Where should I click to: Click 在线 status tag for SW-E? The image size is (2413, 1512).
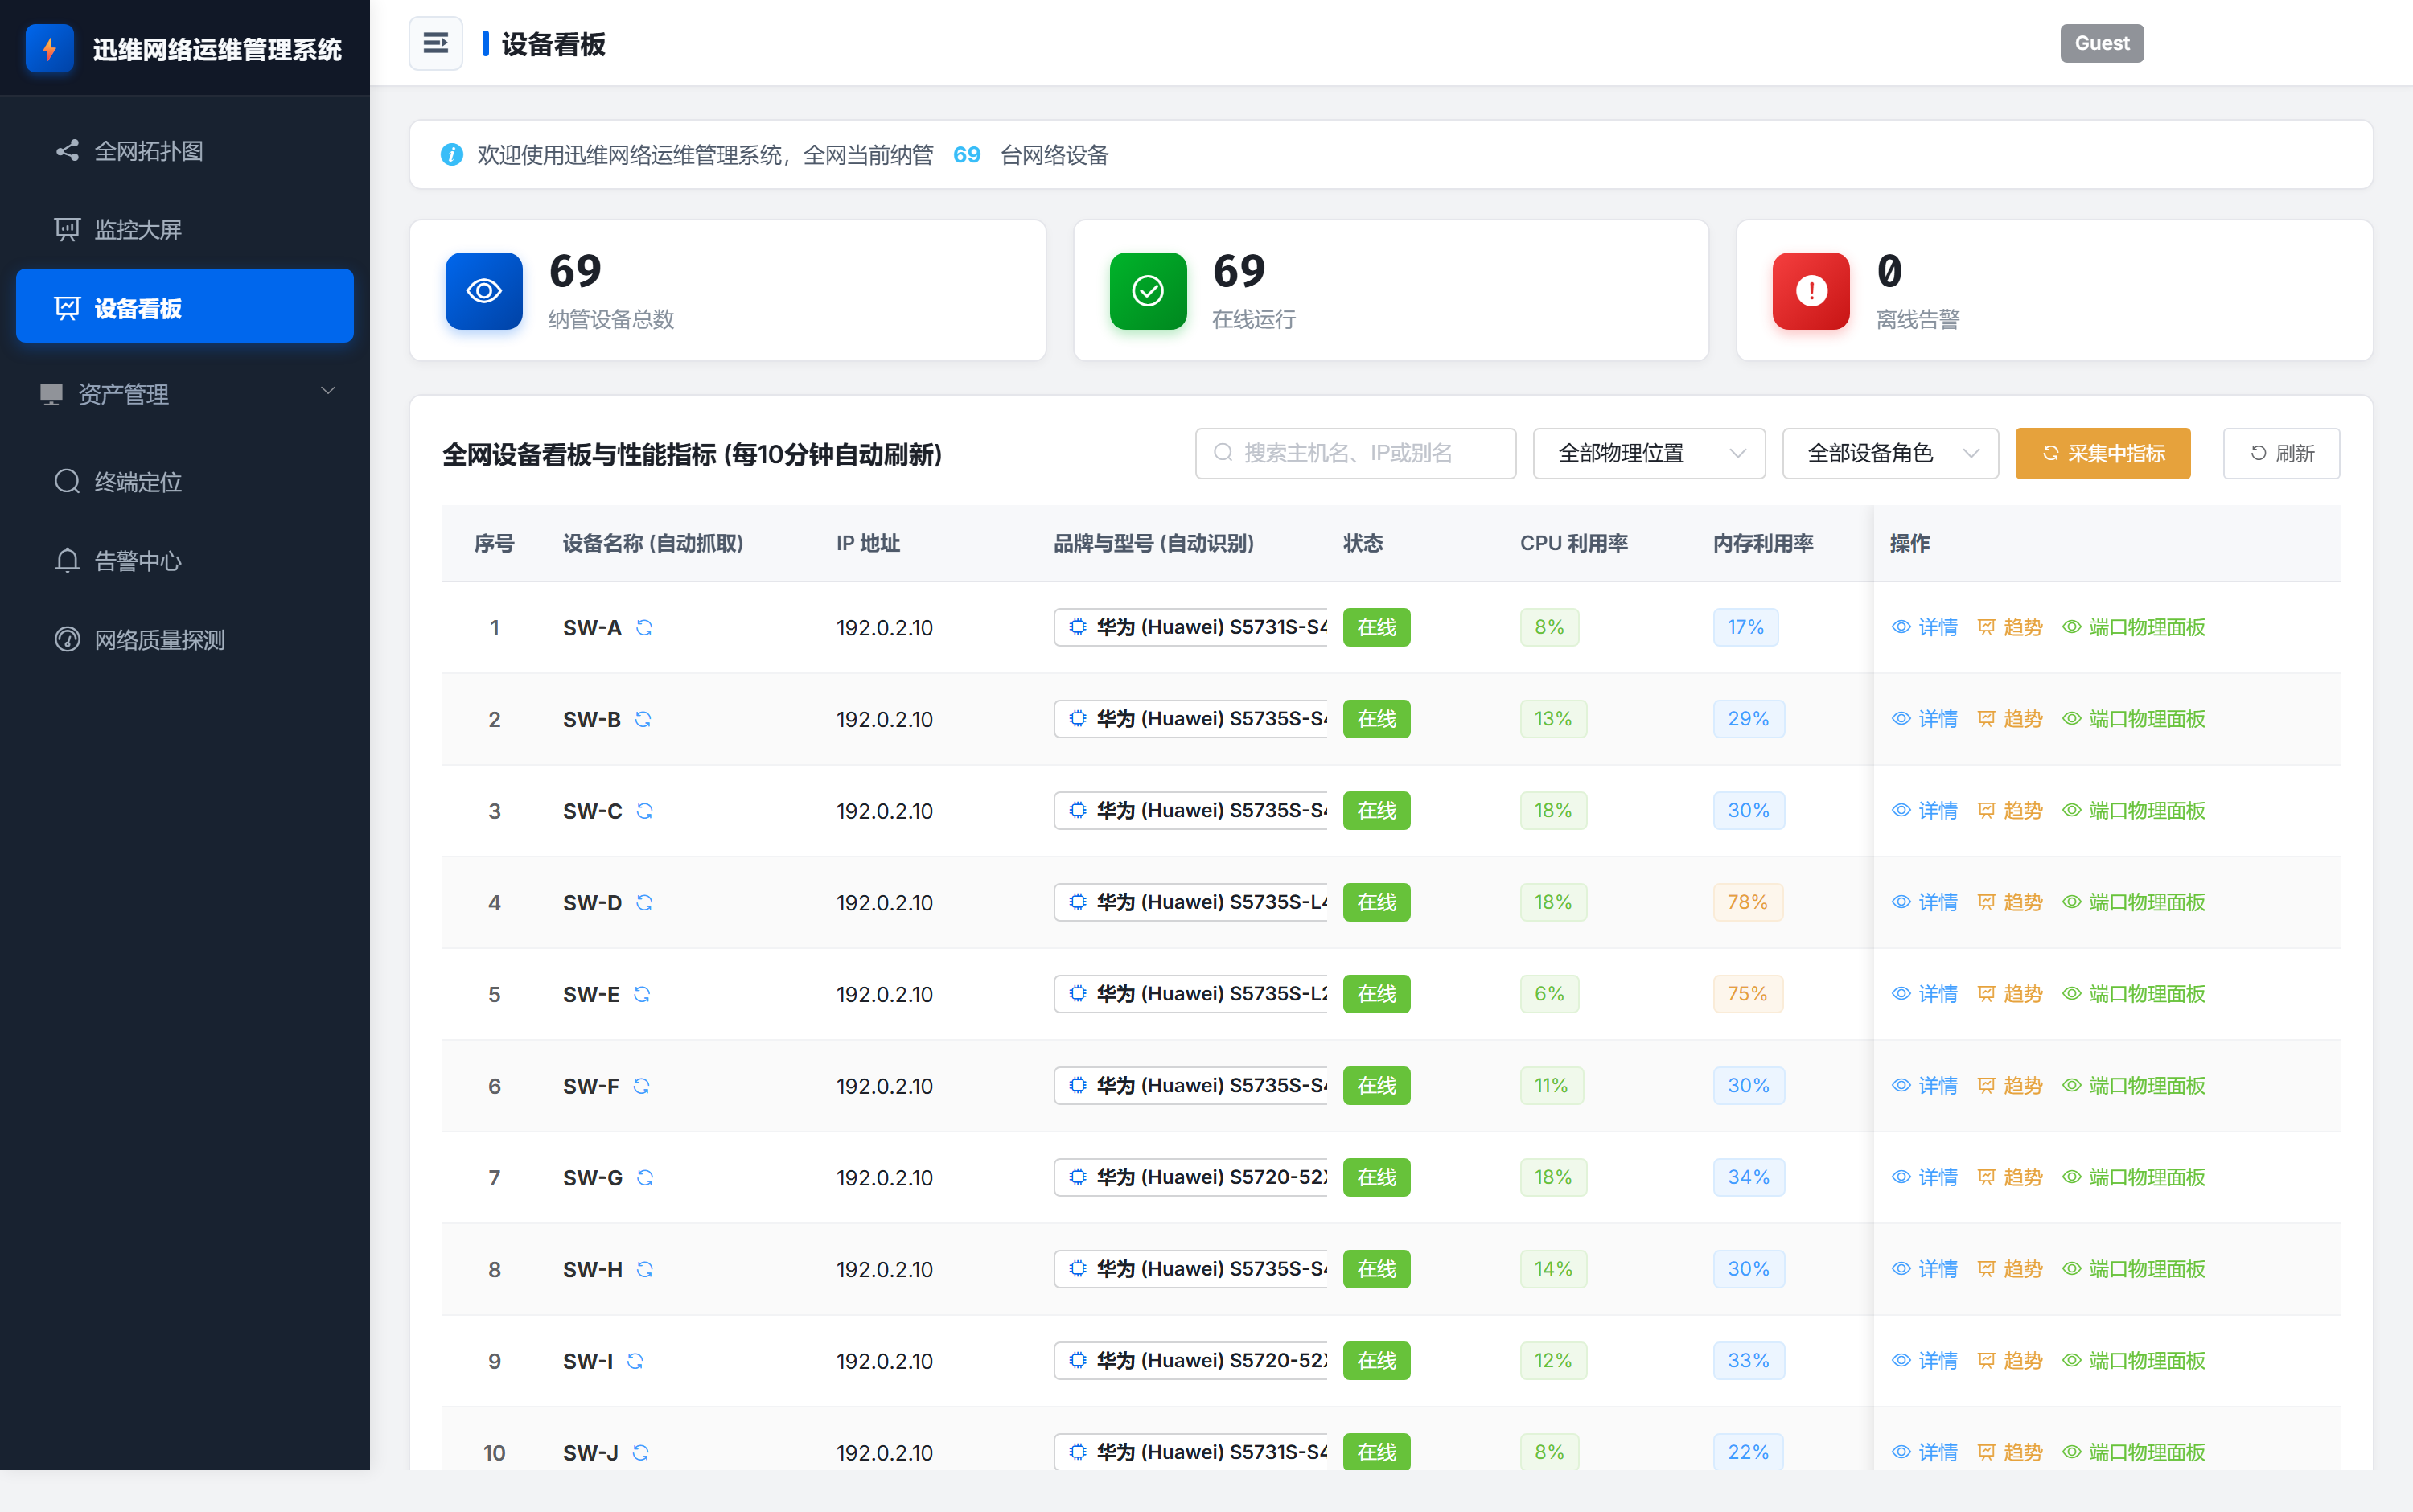(1376, 994)
